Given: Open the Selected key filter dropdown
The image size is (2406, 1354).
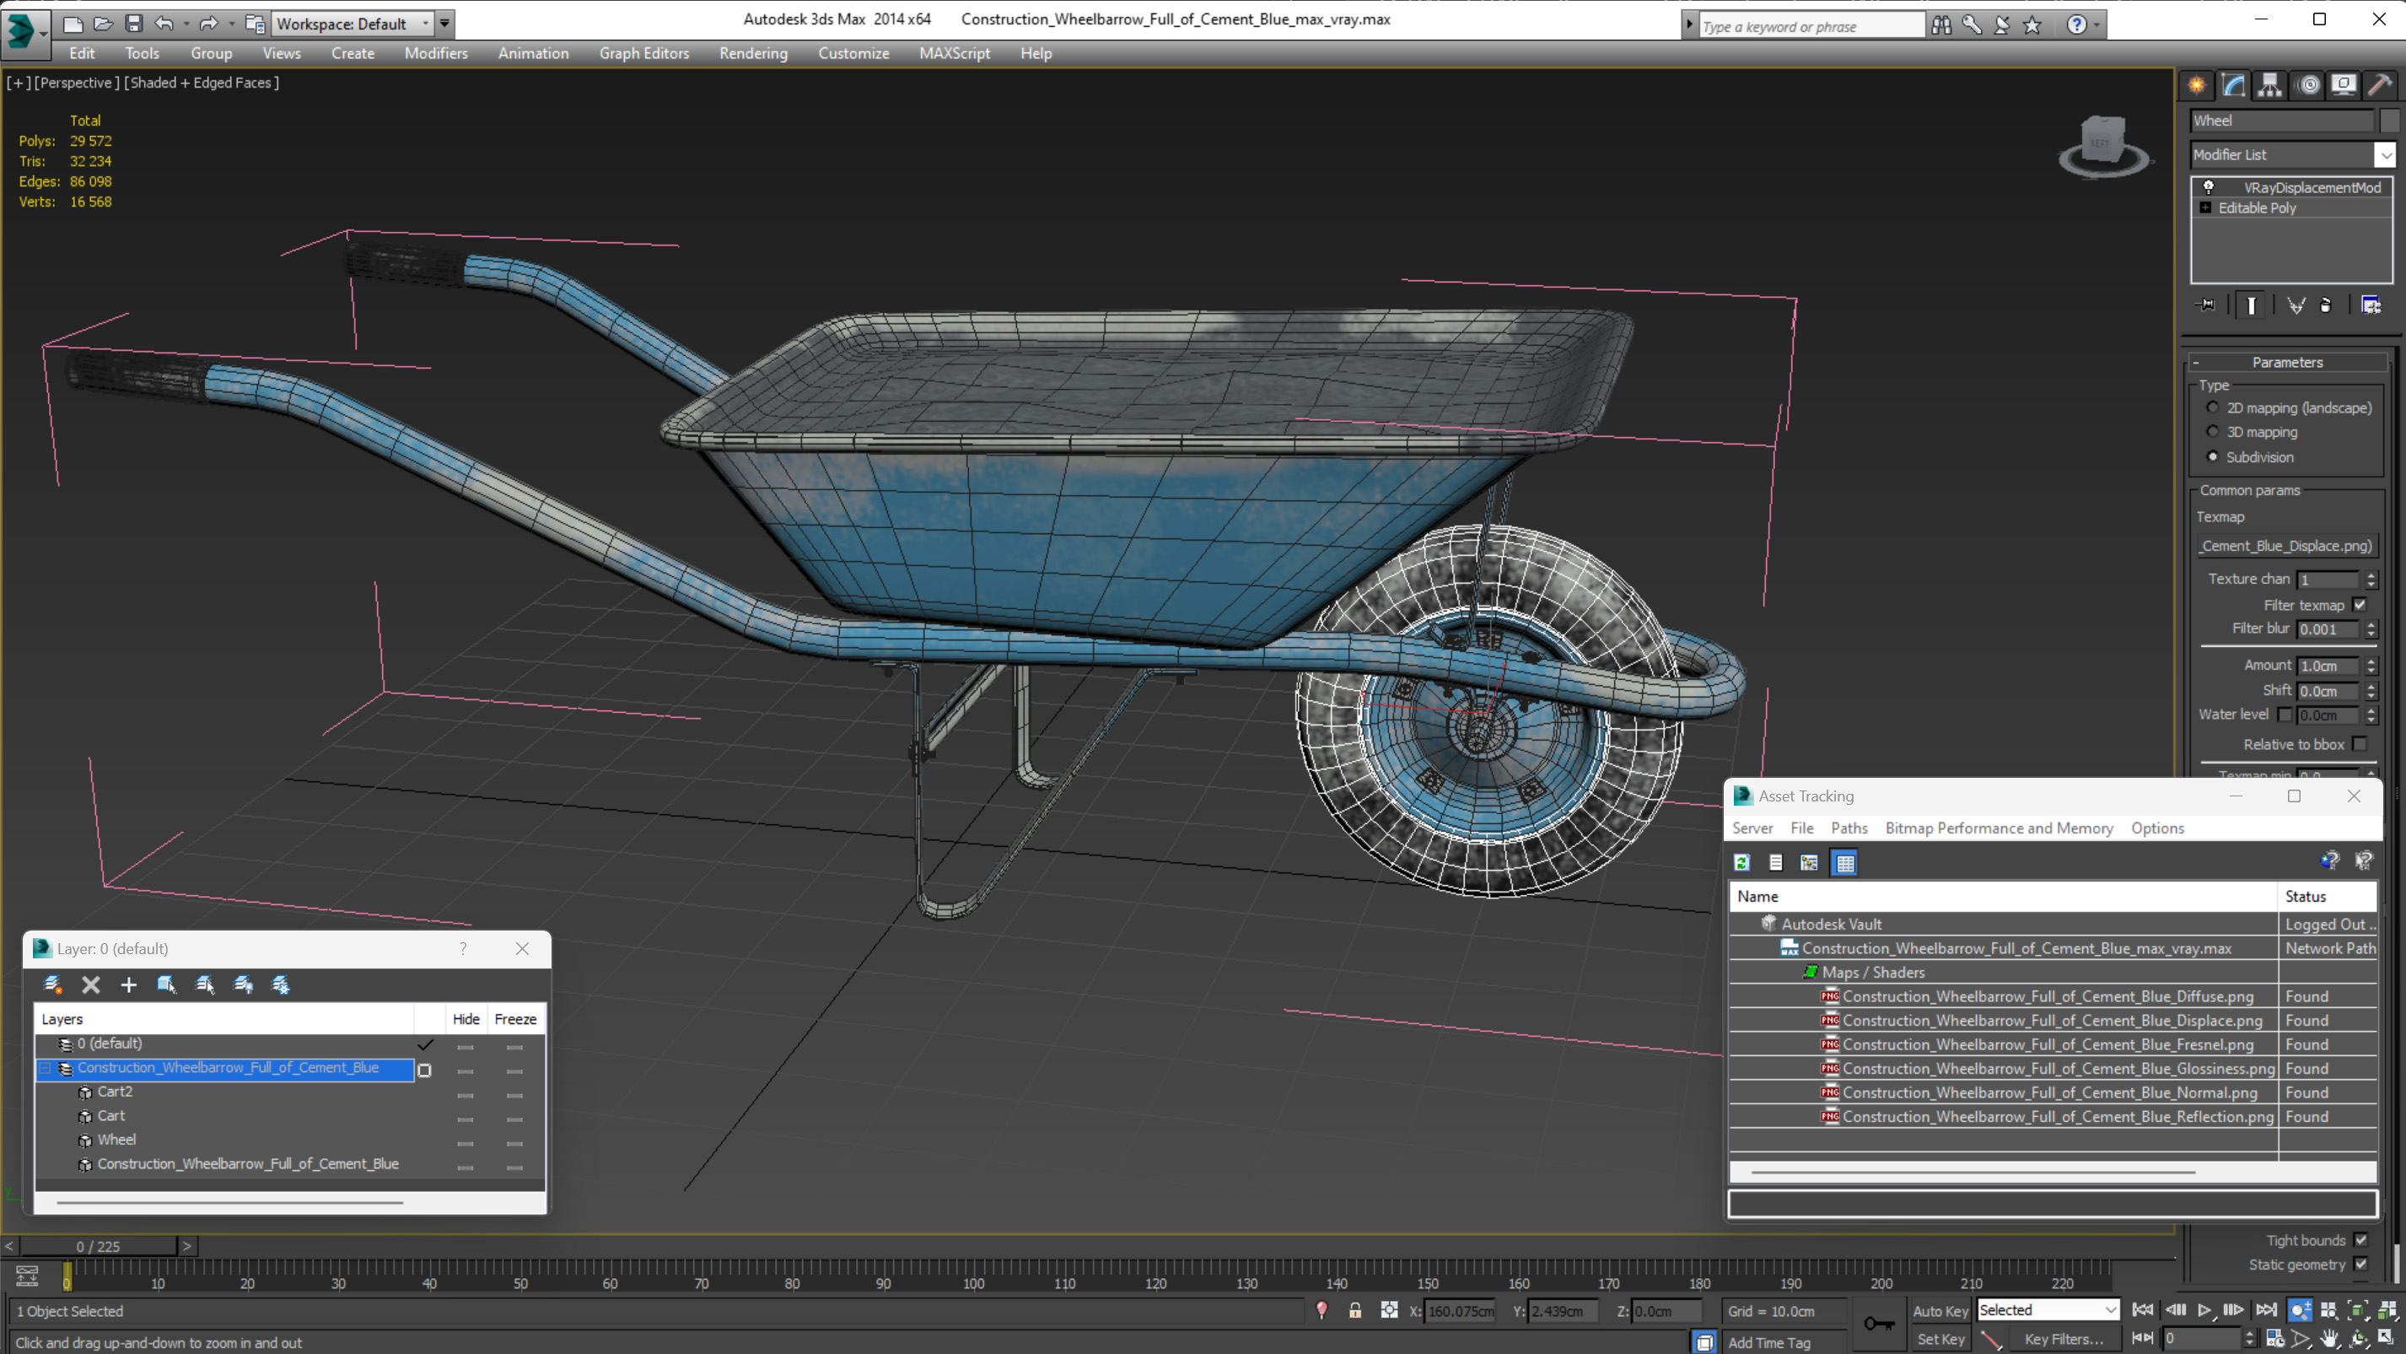Looking at the screenshot, I should click(2049, 1310).
